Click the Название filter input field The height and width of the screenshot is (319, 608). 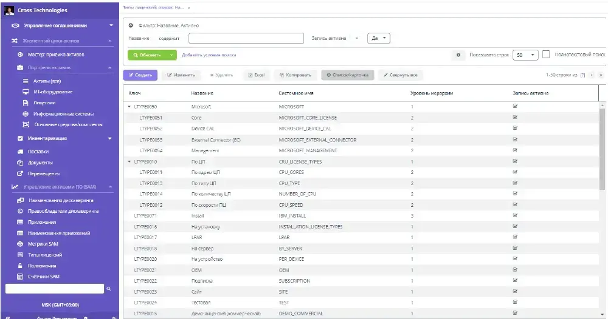pos(246,38)
